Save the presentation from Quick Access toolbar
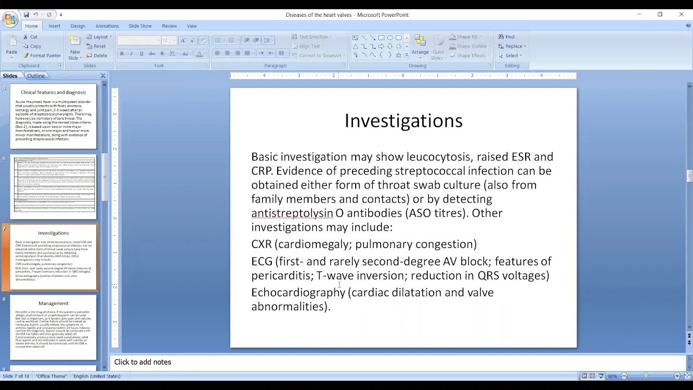The width and height of the screenshot is (693, 390). 26,15
